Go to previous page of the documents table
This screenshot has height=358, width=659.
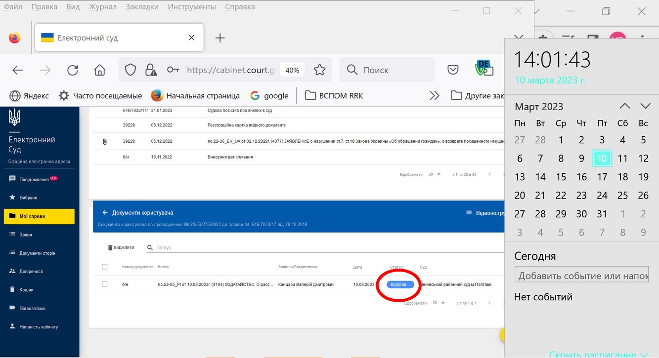pos(489,303)
